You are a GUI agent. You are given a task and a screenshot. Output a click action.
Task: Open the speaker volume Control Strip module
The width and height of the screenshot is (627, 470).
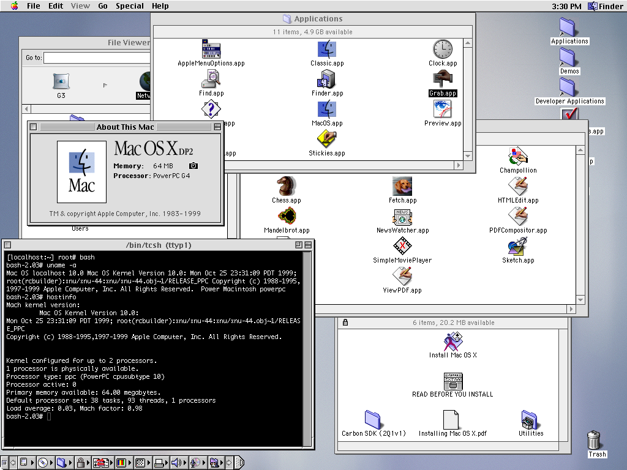click(179, 463)
